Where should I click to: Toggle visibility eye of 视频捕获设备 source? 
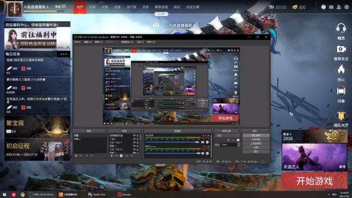pos(134,135)
